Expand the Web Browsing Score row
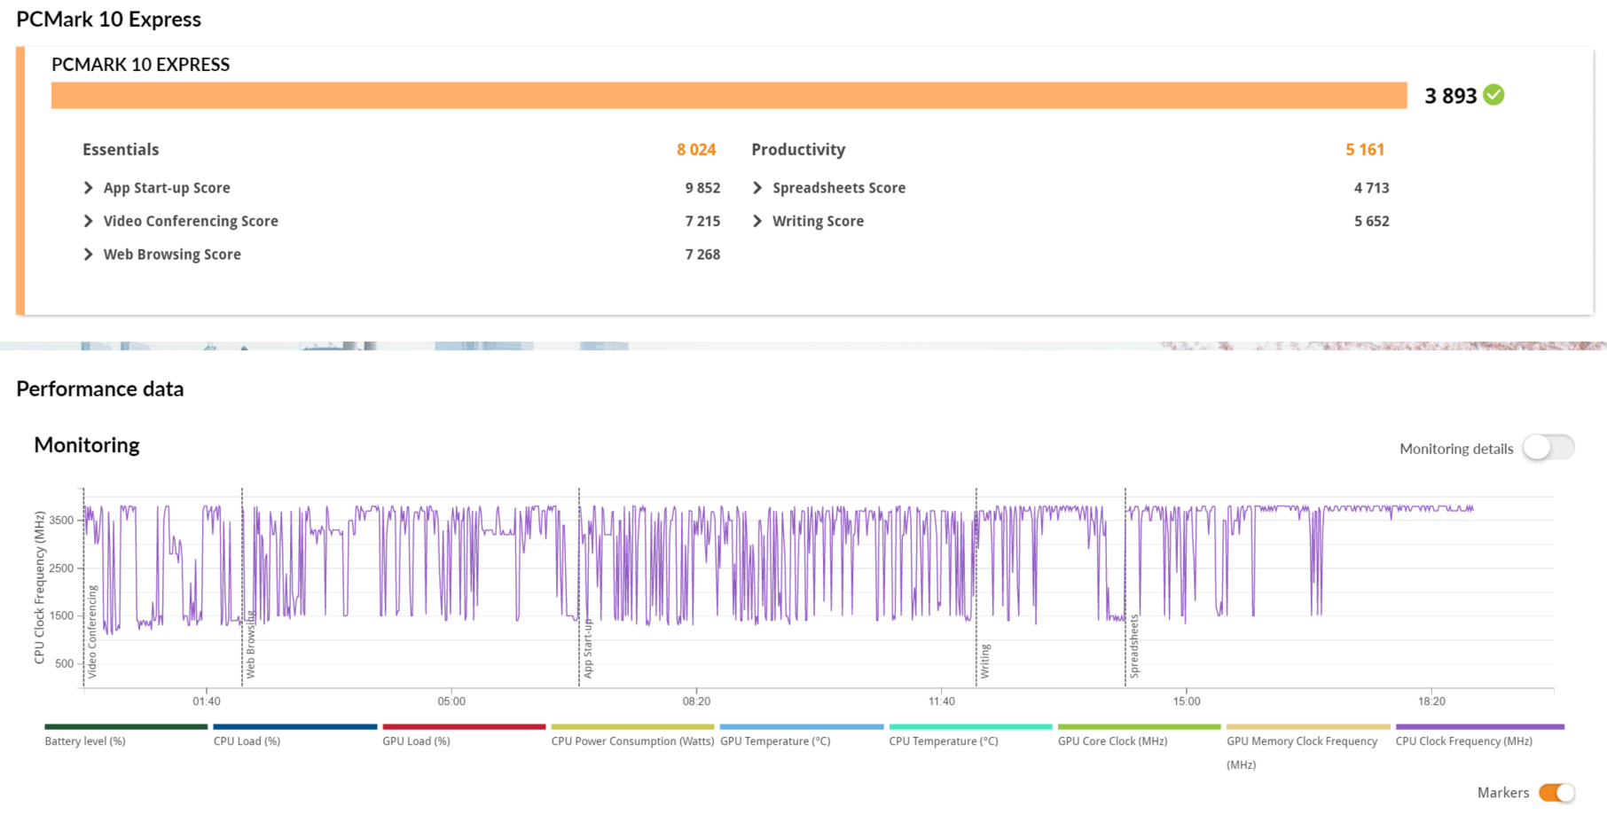Screen dimensions: 1607x823 [x=88, y=255]
